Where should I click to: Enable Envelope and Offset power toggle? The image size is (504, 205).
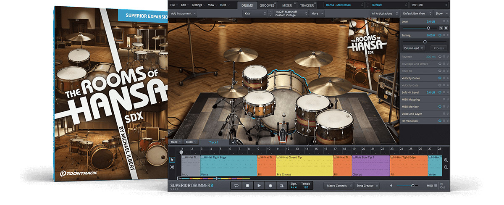point(440,64)
